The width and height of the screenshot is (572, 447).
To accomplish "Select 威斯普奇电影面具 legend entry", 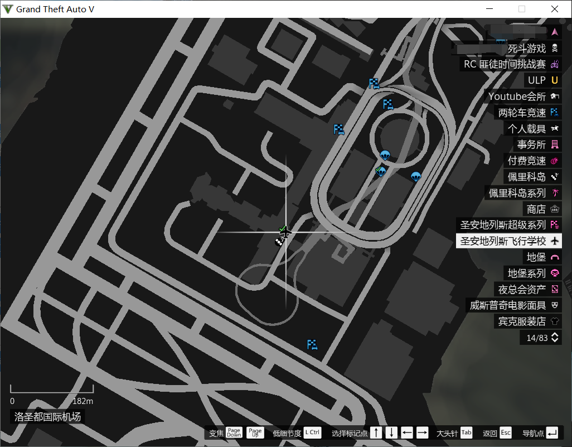I will pyautogui.click(x=513, y=305).
